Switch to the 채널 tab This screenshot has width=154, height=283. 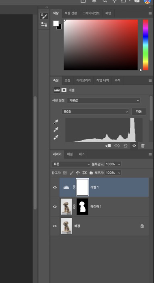point(70,154)
